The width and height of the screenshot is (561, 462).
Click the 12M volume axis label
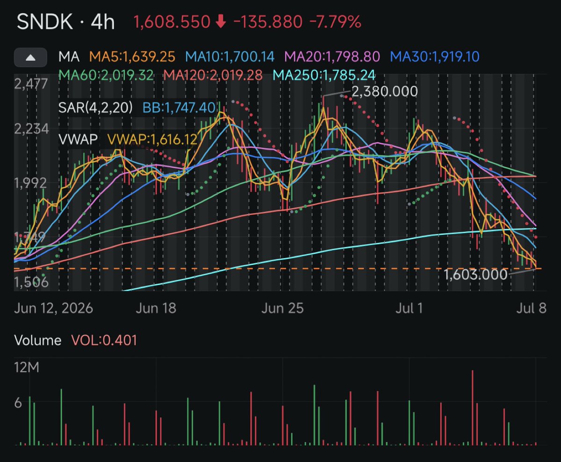[x=27, y=368]
